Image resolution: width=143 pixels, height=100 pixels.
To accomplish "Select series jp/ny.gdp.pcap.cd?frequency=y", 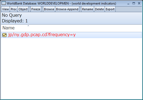I will click(x=71, y=35).
